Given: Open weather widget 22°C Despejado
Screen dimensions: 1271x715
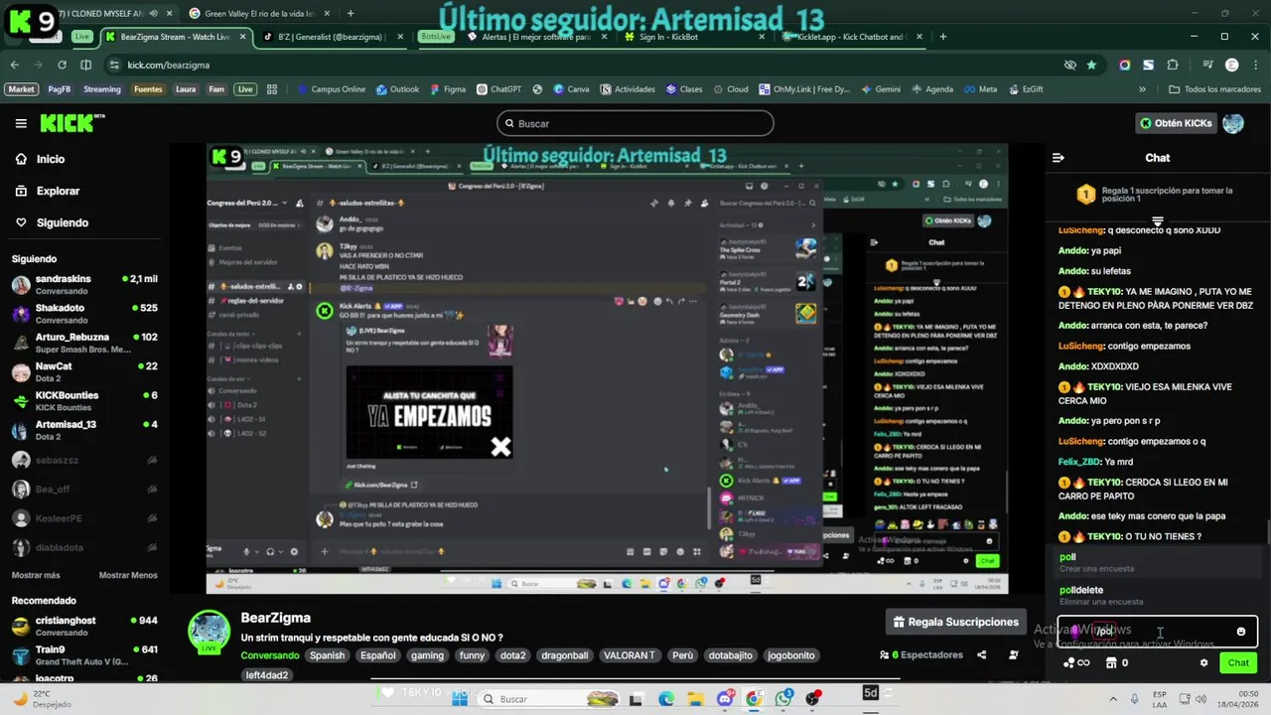Looking at the screenshot, I should pos(42,699).
